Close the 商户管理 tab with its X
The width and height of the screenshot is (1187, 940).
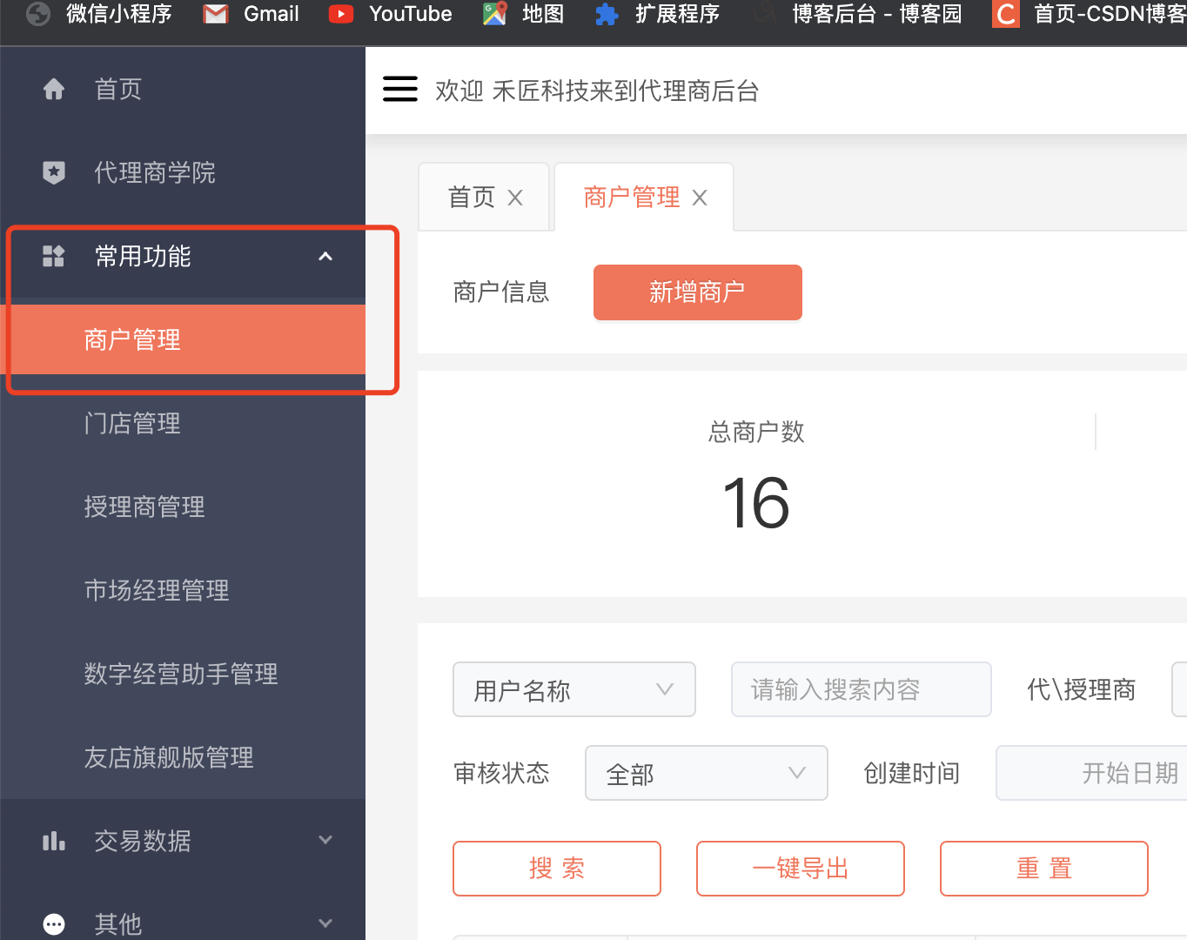700,198
